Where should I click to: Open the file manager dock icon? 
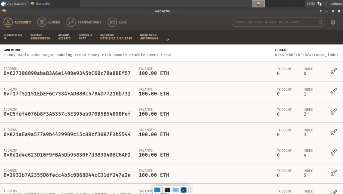176,190
